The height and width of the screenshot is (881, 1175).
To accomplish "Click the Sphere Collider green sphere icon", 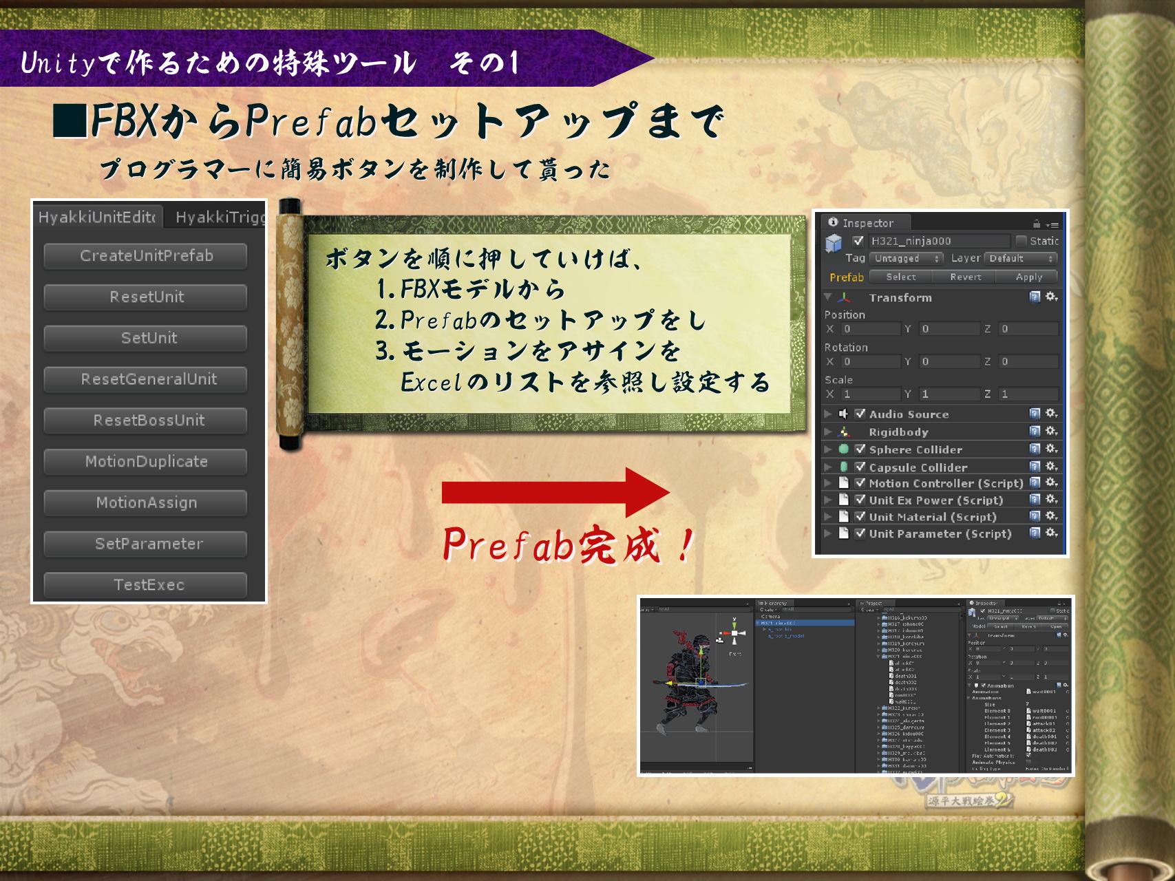I will [x=843, y=449].
